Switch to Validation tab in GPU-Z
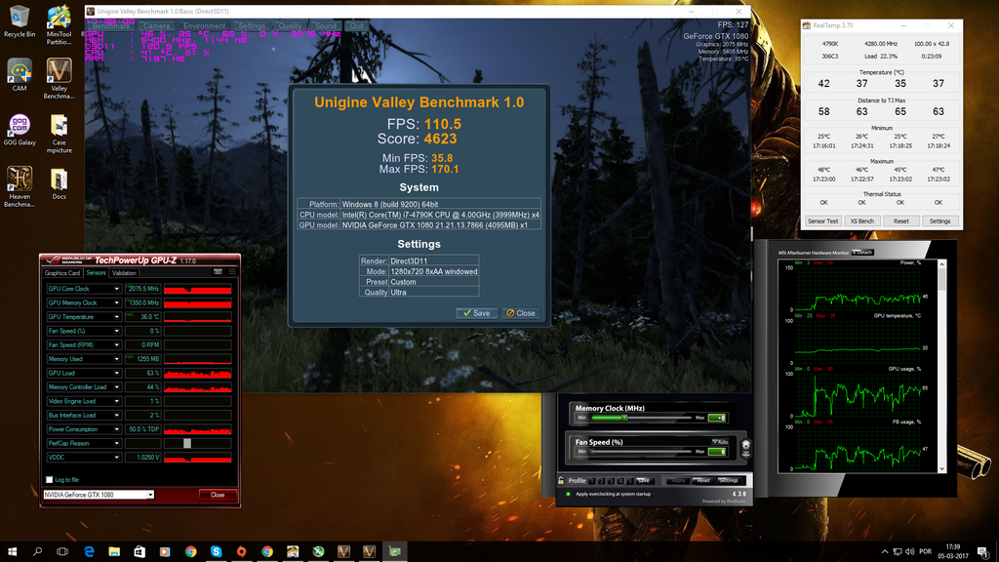 [x=124, y=273]
